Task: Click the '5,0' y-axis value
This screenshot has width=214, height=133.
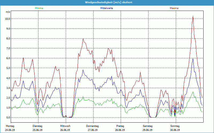Action: click(8, 68)
